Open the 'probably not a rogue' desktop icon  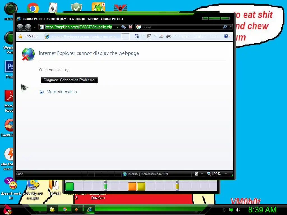click(x=33, y=190)
